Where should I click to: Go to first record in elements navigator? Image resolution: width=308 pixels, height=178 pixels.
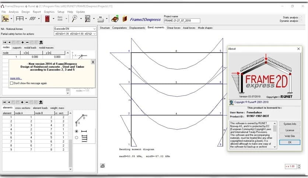[x=4, y=102]
